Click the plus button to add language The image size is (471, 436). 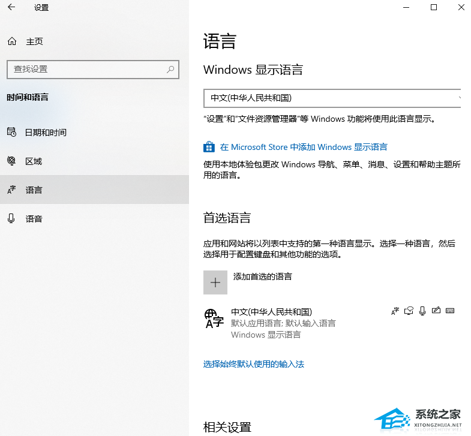pyautogui.click(x=215, y=282)
